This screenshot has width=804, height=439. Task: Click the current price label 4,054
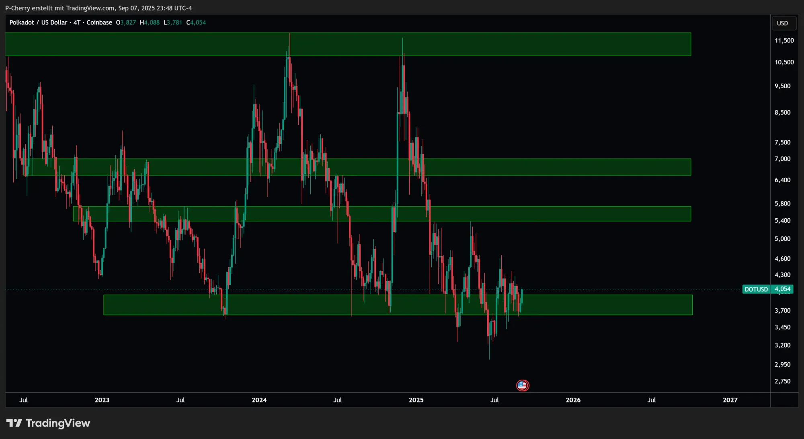click(782, 289)
